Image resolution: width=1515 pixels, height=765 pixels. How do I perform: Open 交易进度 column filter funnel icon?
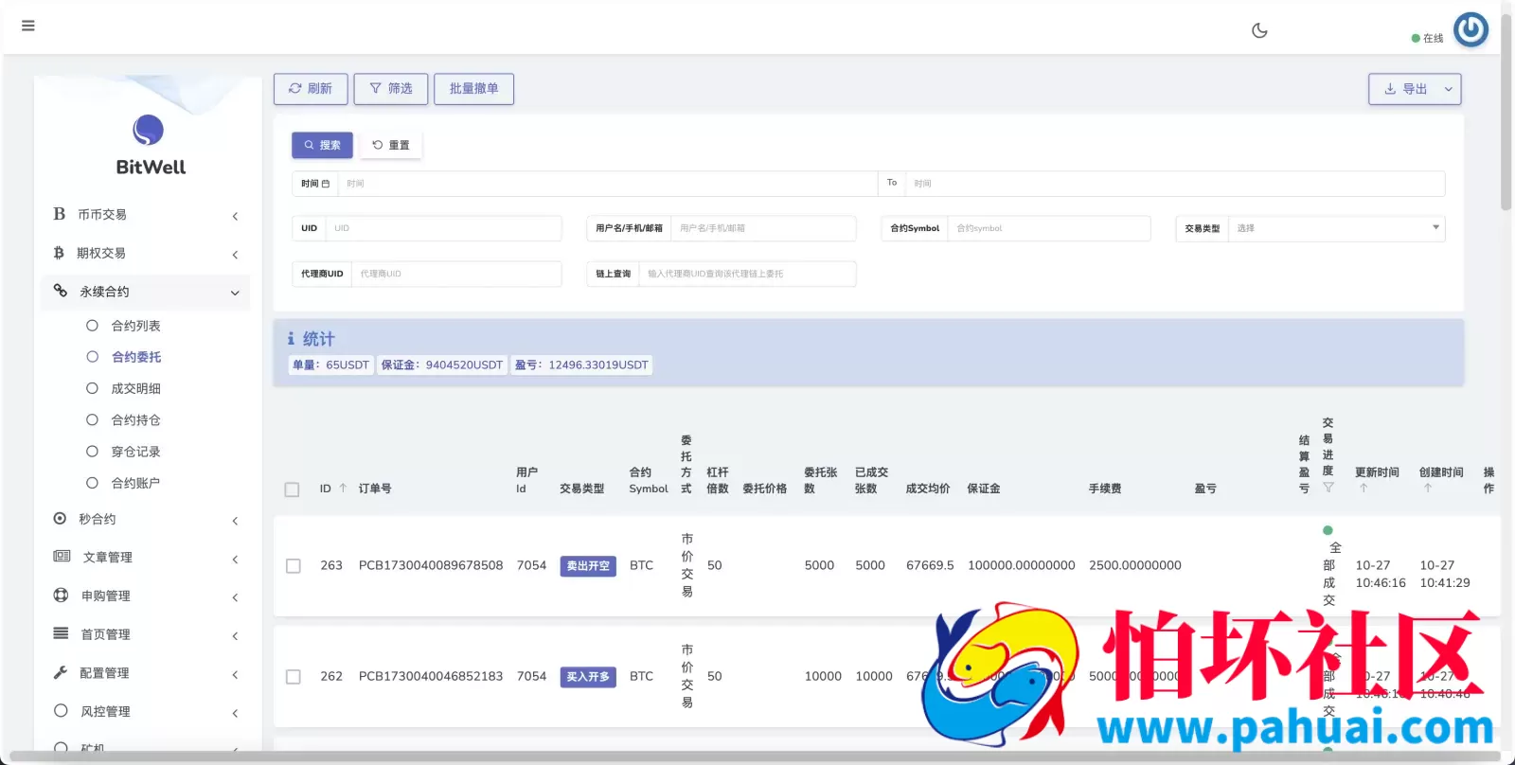click(1328, 488)
